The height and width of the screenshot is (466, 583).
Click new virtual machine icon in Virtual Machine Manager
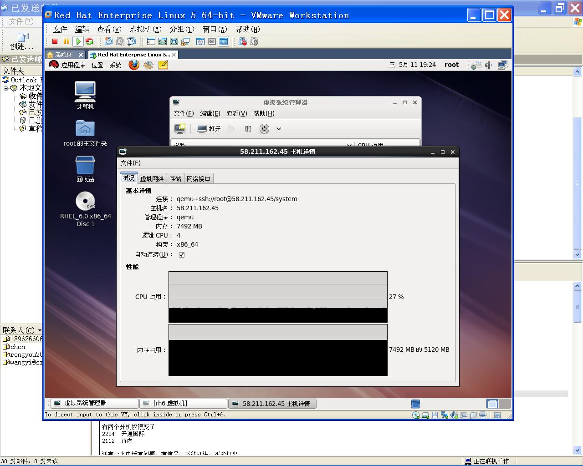(x=180, y=128)
